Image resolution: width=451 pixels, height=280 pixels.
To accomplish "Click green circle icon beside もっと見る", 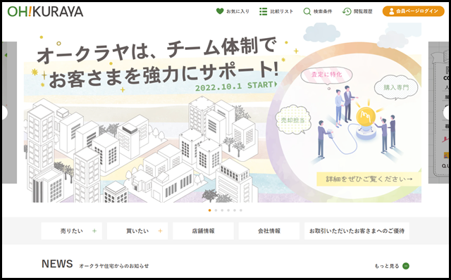I will (x=406, y=266).
